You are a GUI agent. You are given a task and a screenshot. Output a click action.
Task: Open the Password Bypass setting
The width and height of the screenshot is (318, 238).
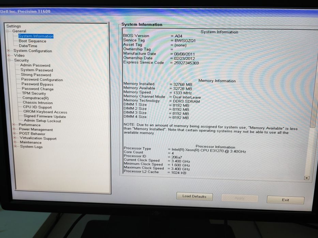pos(37,84)
